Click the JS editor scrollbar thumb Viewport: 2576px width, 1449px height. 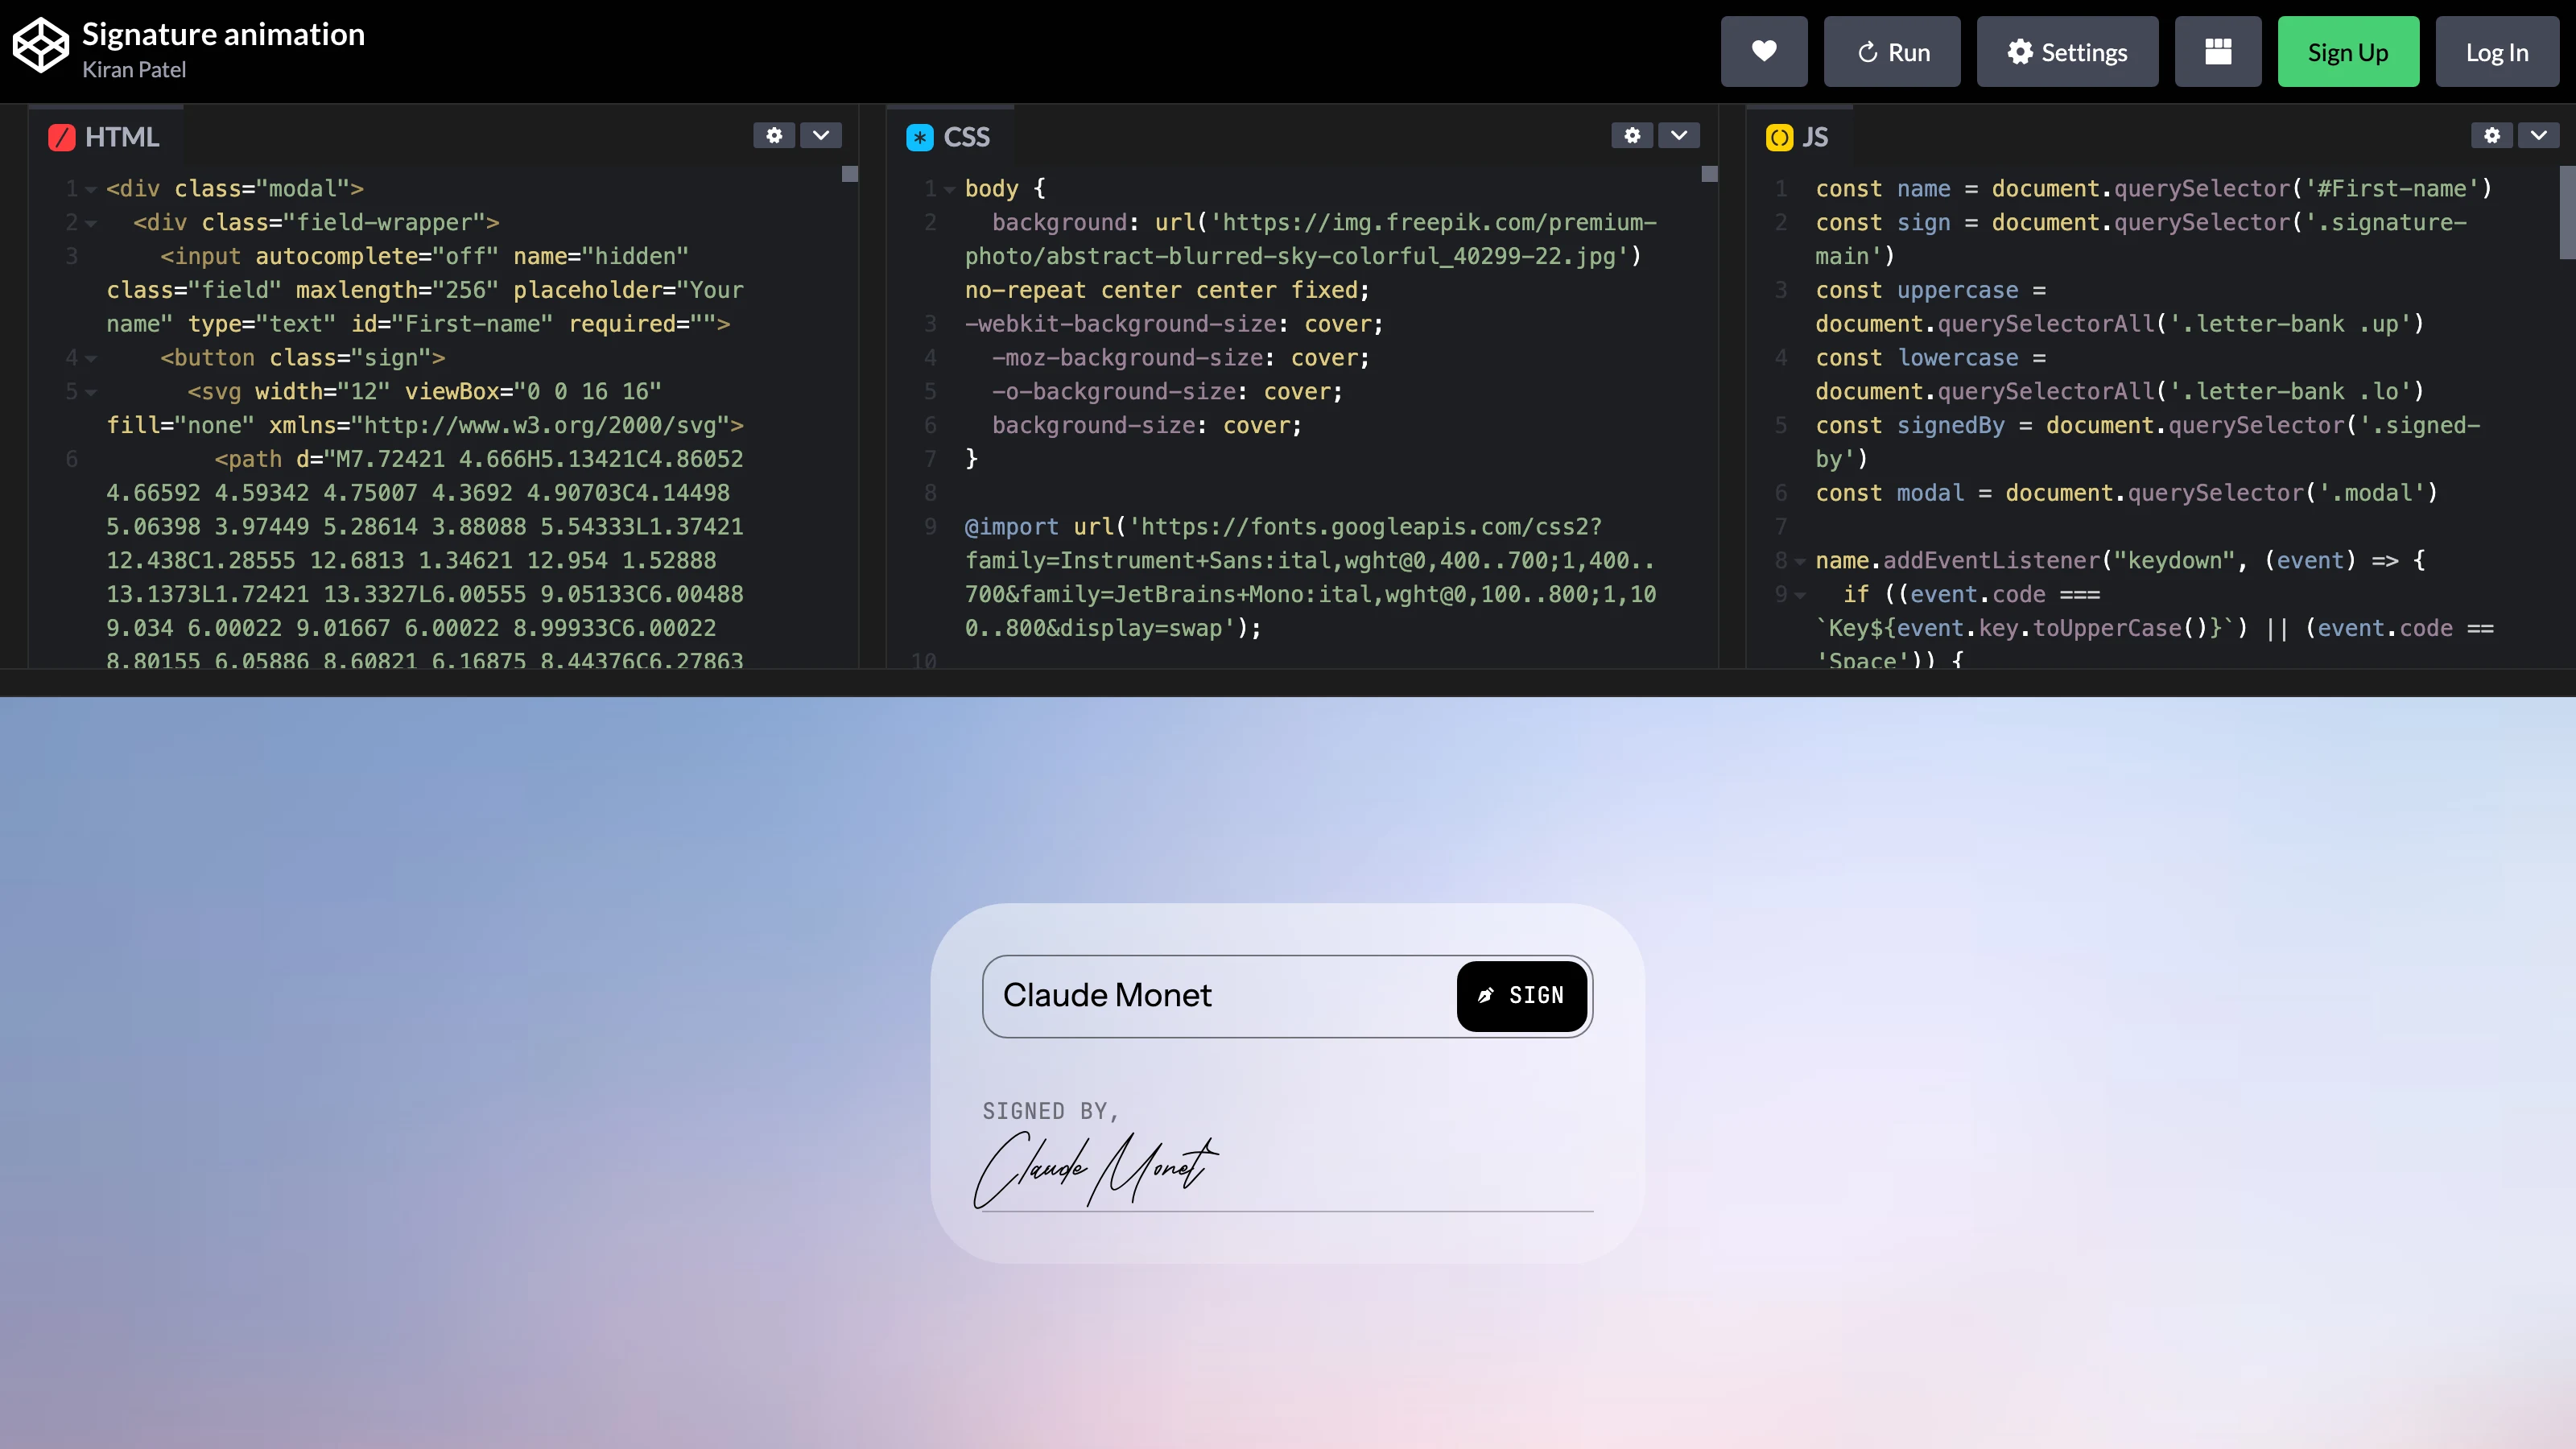(x=2567, y=212)
